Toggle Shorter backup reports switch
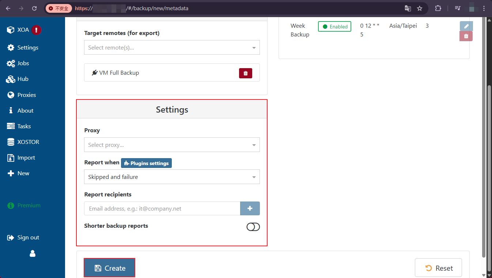 point(253,227)
